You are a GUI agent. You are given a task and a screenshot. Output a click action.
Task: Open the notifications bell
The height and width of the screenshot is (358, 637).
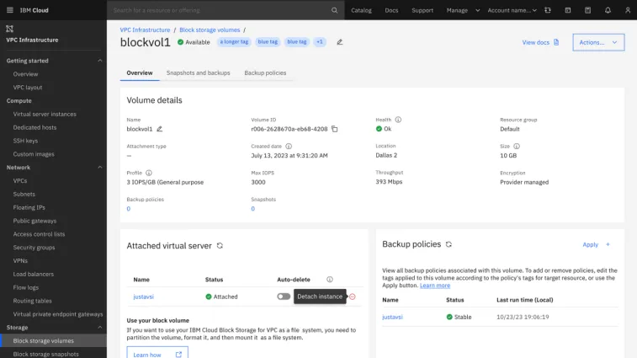coord(608,10)
